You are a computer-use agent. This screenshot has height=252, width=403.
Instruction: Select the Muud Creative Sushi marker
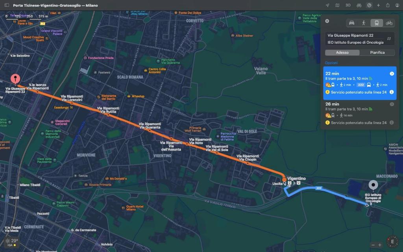click(47, 39)
